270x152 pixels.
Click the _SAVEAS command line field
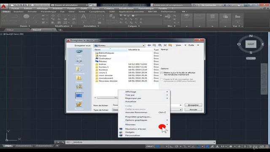[140, 142]
